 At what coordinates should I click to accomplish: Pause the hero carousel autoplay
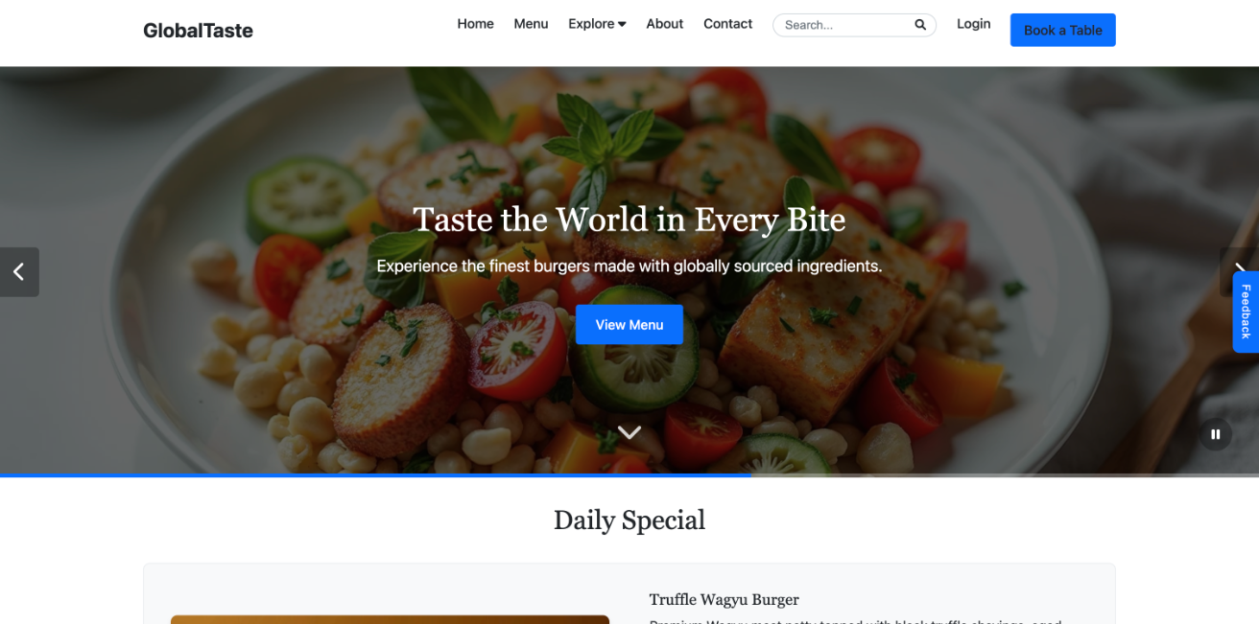point(1216,434)
